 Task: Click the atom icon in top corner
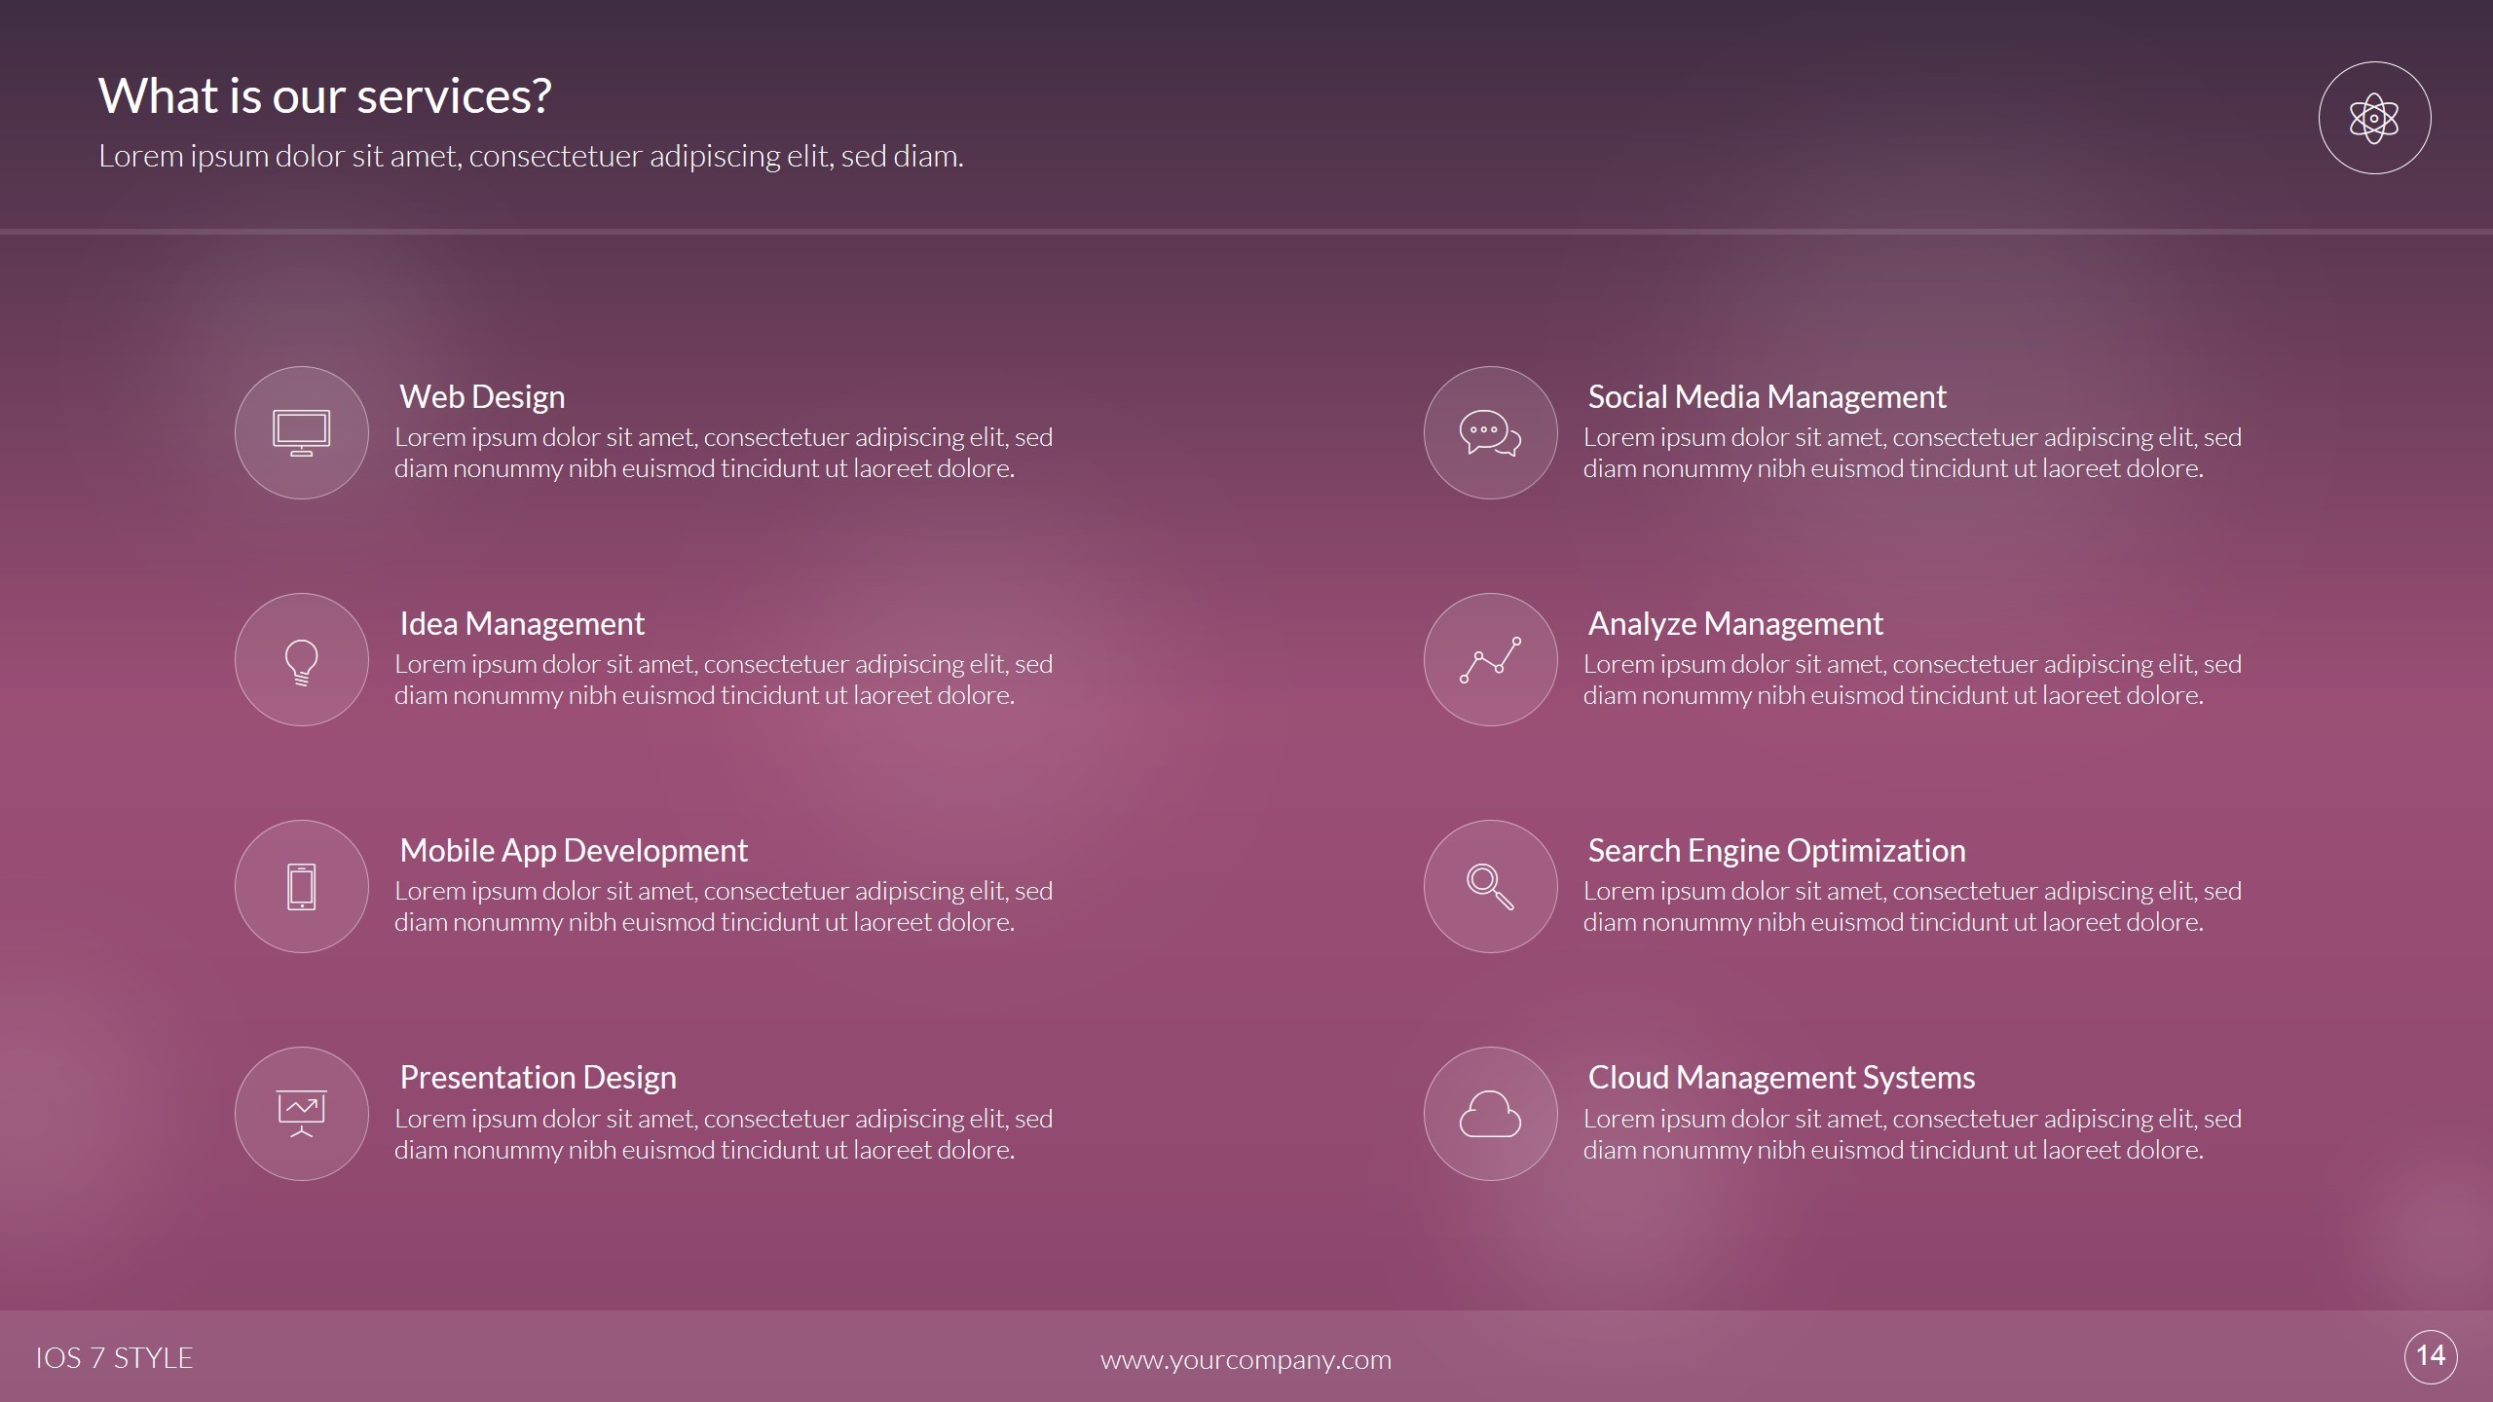point(2374,118)
